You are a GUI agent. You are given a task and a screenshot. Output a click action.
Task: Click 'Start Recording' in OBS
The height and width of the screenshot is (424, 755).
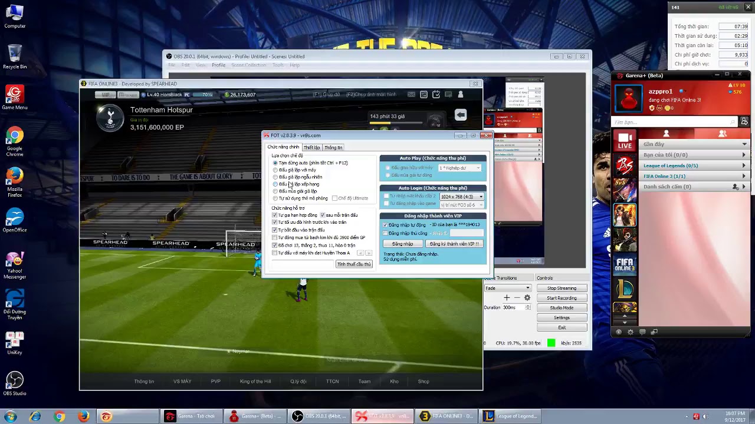pyautogui.click(x=562, y=298)
